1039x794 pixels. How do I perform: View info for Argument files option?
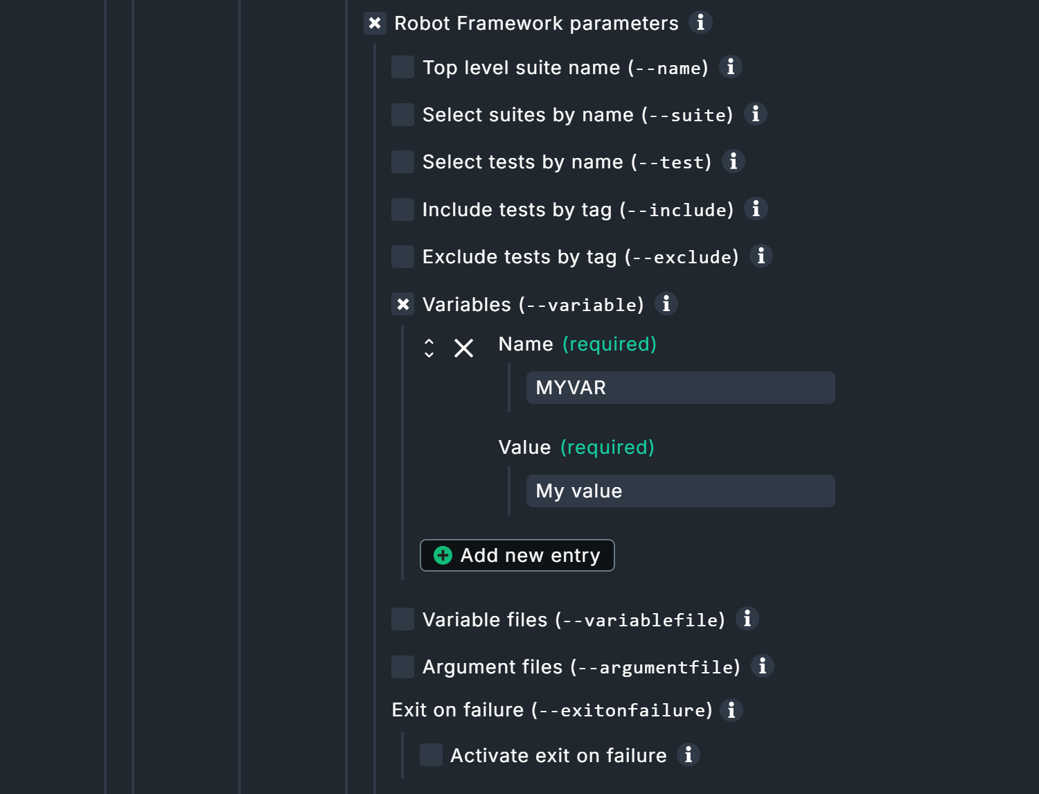coord(762,667)
